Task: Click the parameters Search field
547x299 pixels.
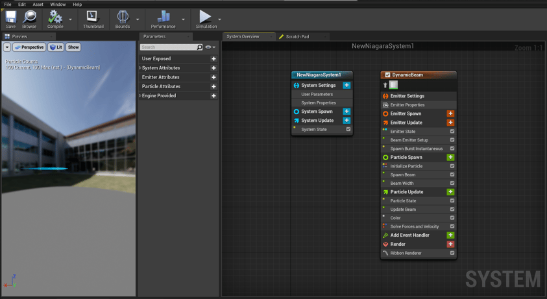Action: click(x=167, y=47)
